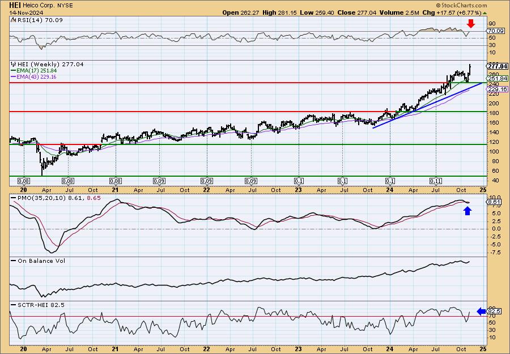Viewport: 510px width, 354px height.
Task: Click the 100 gridline label on the price axis
Action: click(x=493, y=151)
